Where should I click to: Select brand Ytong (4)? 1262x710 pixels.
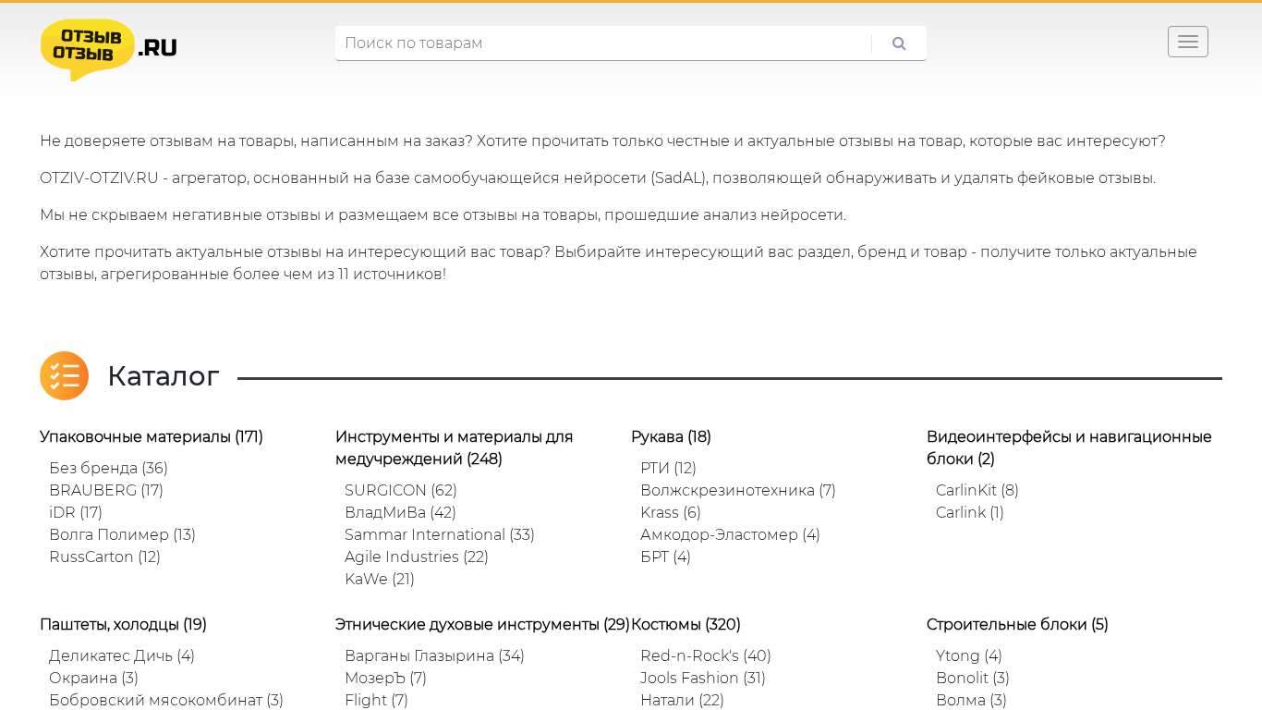pyautogui.click(x=969, y=655)
